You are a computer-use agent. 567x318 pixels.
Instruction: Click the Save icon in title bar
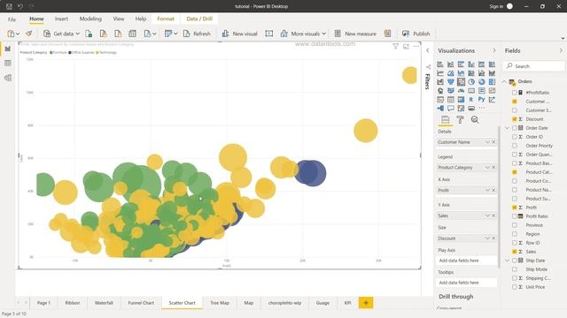[x=9, y=6]
